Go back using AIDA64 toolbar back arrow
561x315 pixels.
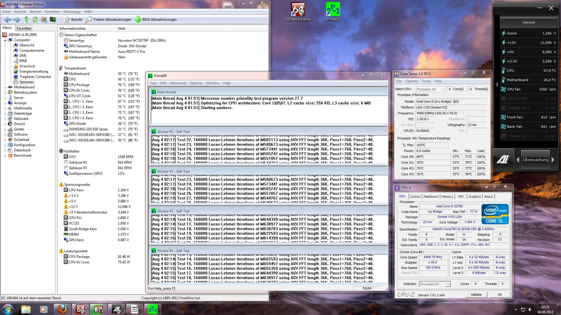pos(8,20)
